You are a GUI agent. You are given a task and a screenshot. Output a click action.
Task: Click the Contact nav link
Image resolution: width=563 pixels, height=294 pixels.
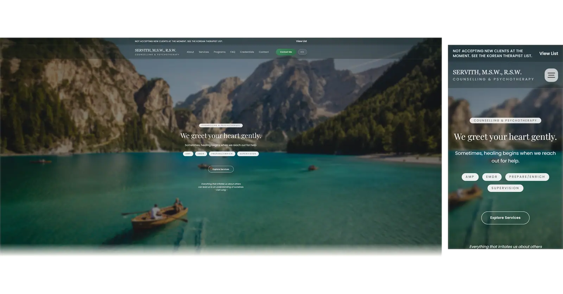coord(264,52)
